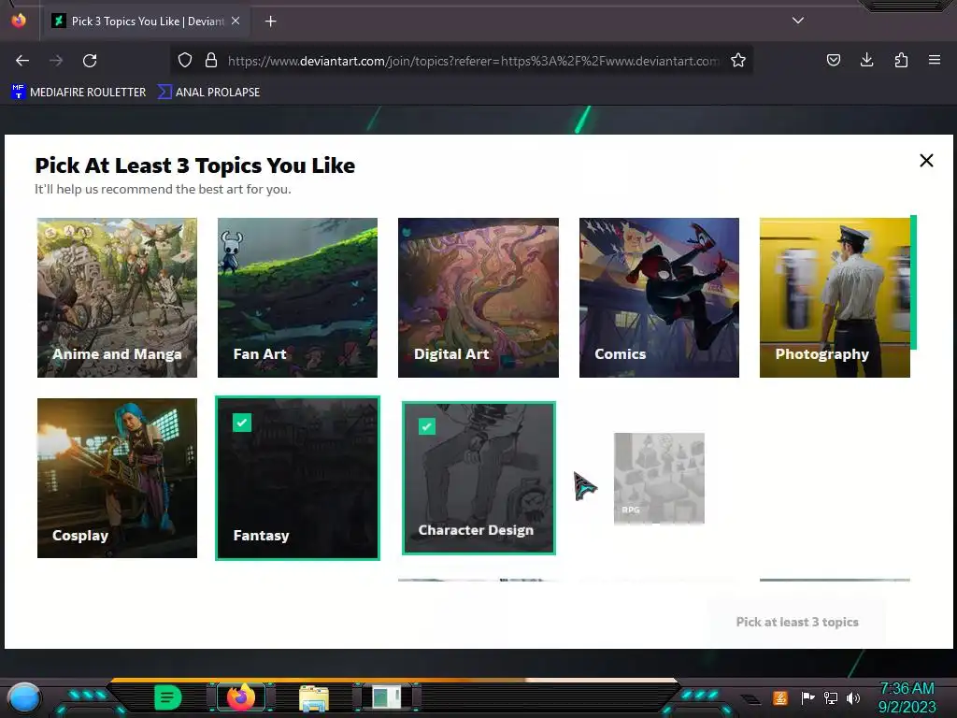Open a new browser tab
The image size is (957, 718).
point(270,22)
